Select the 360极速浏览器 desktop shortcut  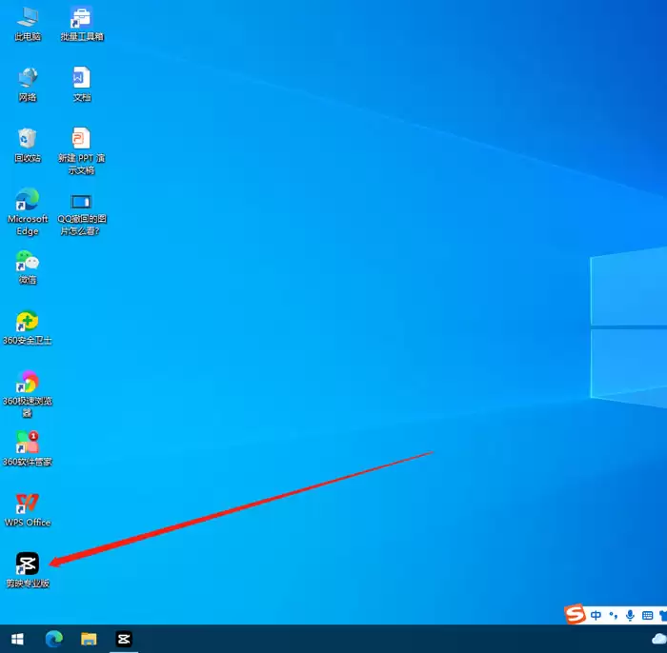point(28,383)
